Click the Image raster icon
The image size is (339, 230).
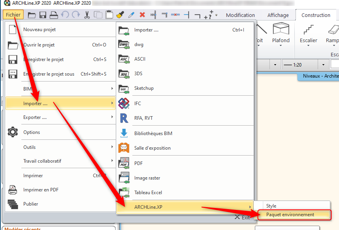124,178
